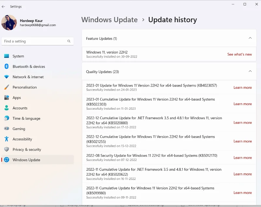
Task: Click Learn more for KB5022303
Action: point(242,104)
